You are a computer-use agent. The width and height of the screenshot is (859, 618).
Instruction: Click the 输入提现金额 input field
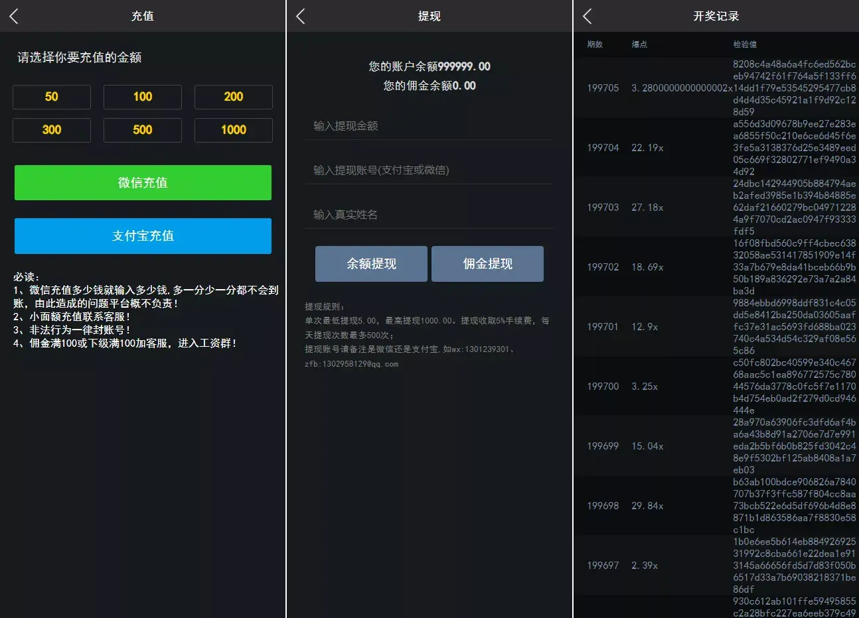(x=429, y=126)
